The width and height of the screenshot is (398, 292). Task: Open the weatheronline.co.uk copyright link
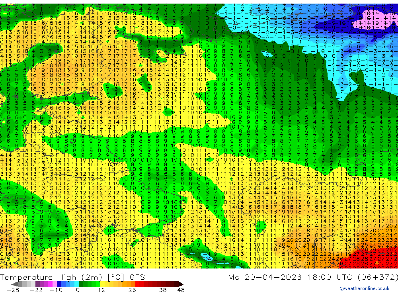tap(365, 288)
